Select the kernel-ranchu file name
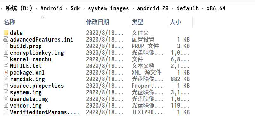 pos(31,59)
